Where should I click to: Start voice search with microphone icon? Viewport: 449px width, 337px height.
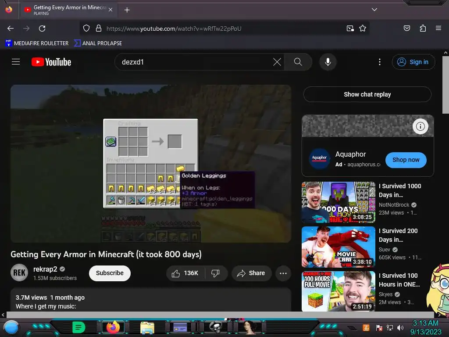[x=328, y=62]
